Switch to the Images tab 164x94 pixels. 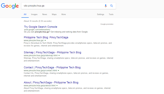coord(34,14)
